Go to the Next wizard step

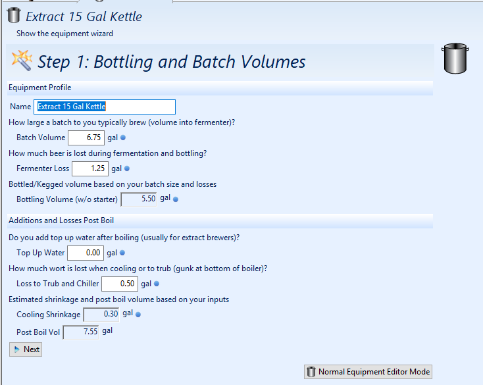click(26, 349)
